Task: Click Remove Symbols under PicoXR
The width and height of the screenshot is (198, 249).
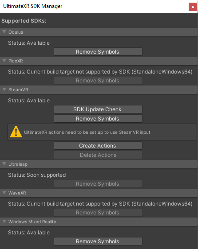Action: (98, 81)
